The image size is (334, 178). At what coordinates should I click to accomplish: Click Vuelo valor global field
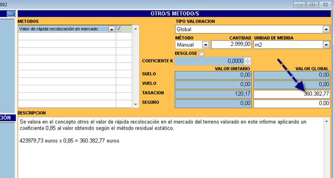point(292,85)
